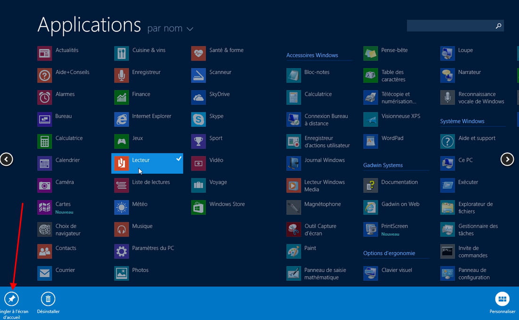Launch the Caméra app icon

tap(44, 185)
